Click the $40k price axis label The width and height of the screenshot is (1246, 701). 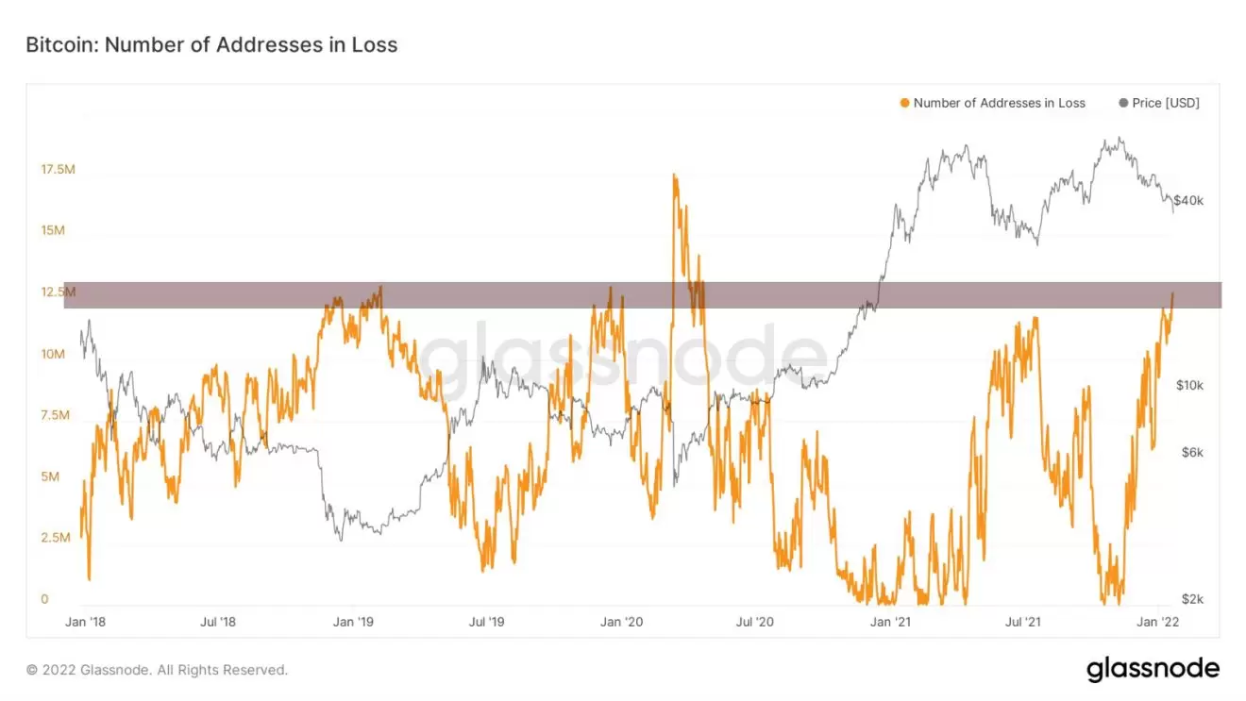1187,201
